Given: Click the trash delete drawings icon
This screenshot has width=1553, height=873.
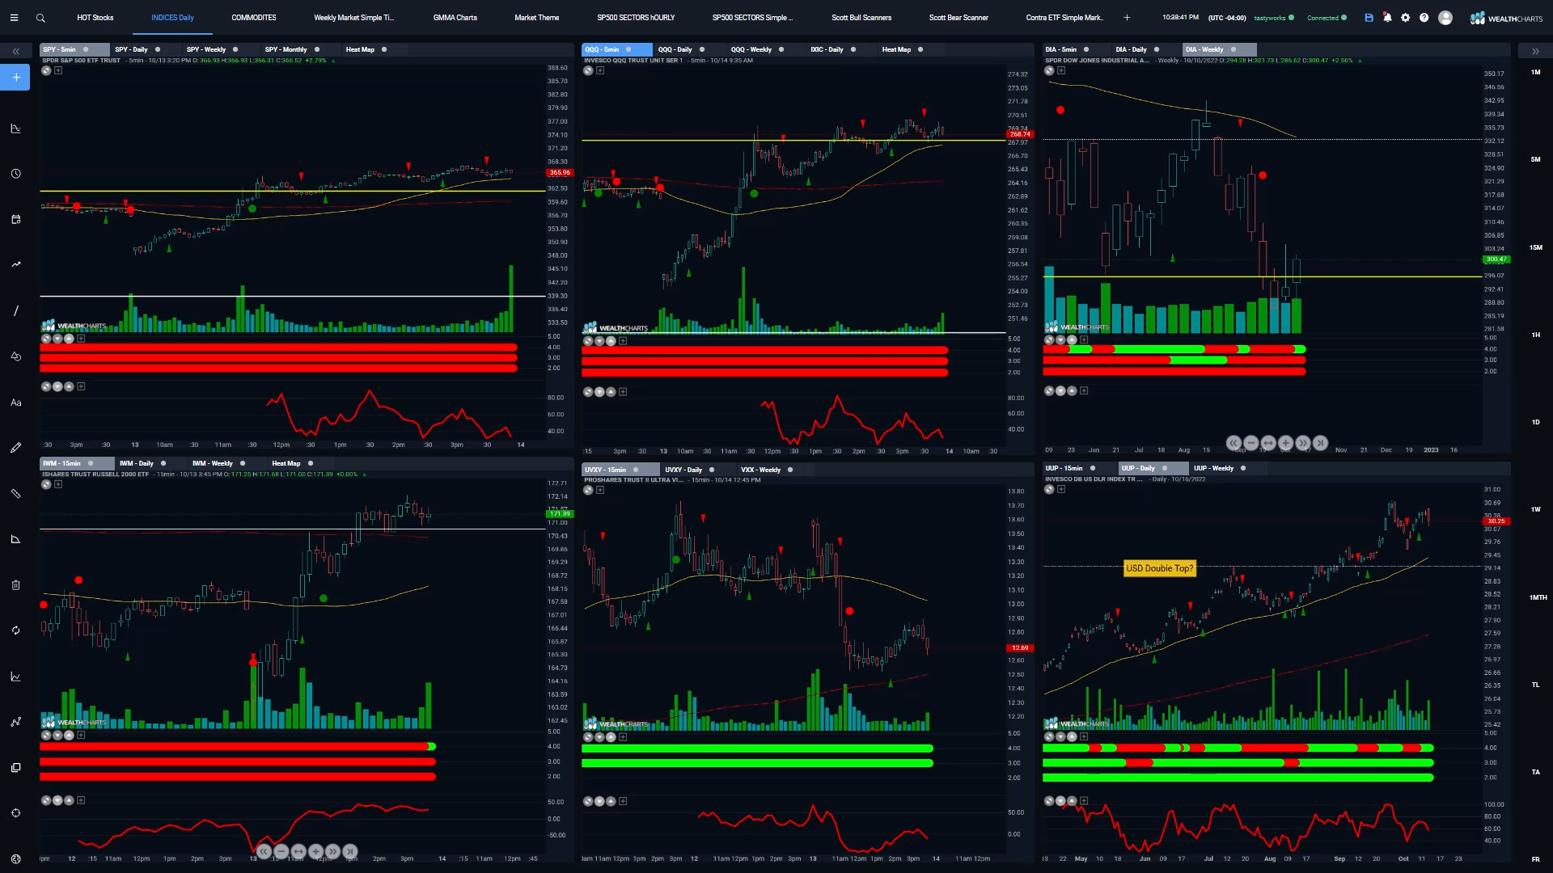Looking at the screenshot, I should click(x=15, y=584).
